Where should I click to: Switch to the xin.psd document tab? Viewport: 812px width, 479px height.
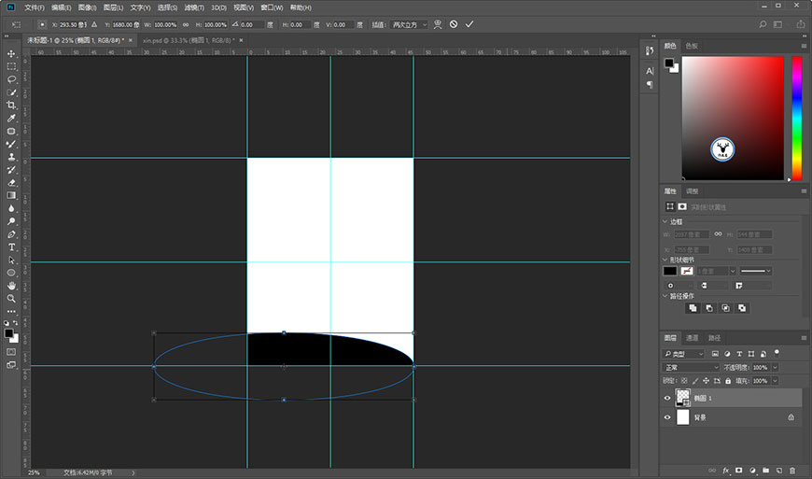pyautogui.click(x=189, y=40)
